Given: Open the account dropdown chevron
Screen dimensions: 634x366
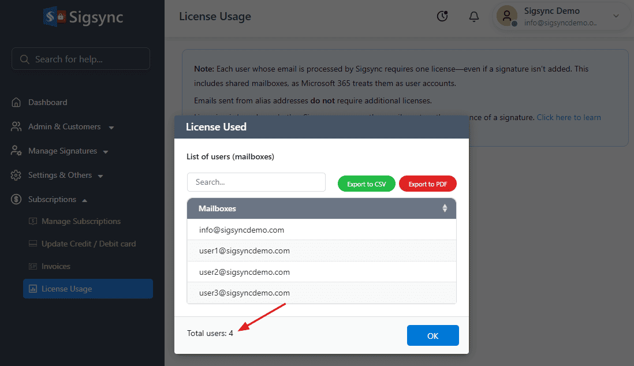Looking at the screenshot, I should click(616, 16).
